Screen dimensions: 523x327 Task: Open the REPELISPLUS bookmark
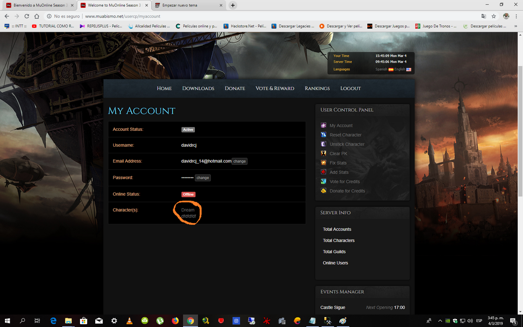coord(101,26)
